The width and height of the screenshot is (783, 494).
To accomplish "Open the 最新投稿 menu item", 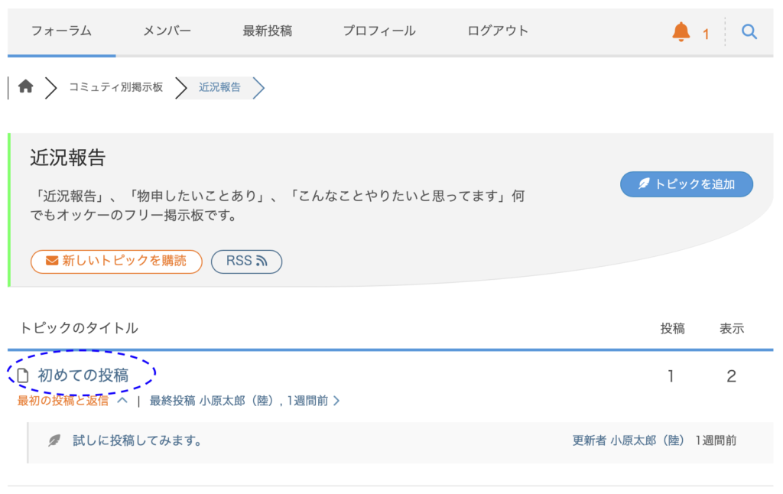I will (x=267, y=31).
